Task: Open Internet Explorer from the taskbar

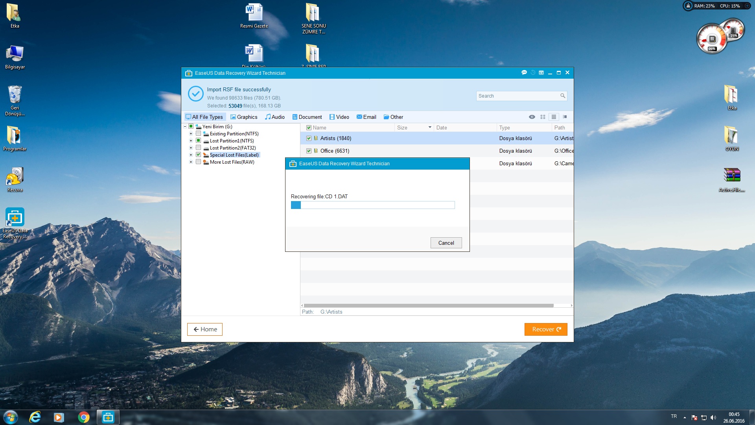Action: [35, 417]
